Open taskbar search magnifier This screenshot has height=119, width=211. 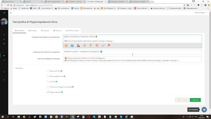coord(8,117)
